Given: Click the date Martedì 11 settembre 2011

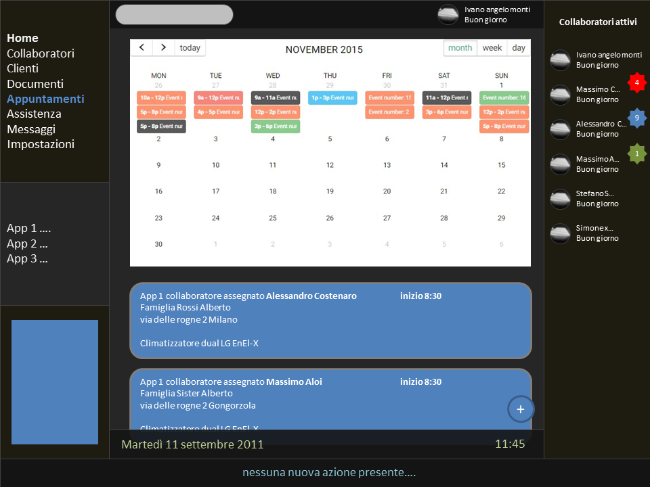Looking at the screenshot, I should pos(192,444).
